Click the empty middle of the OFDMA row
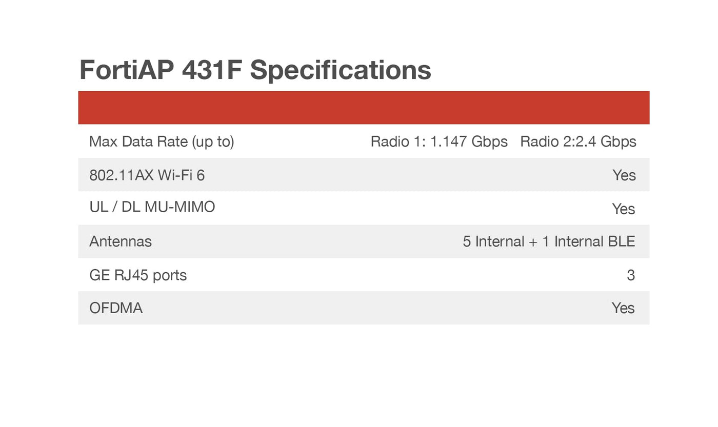This screenshot has height=427, width=718. coord(359,308)
